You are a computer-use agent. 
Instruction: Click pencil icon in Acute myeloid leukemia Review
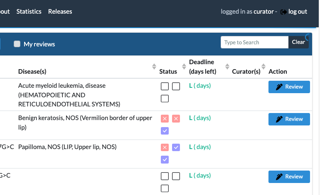279,87
